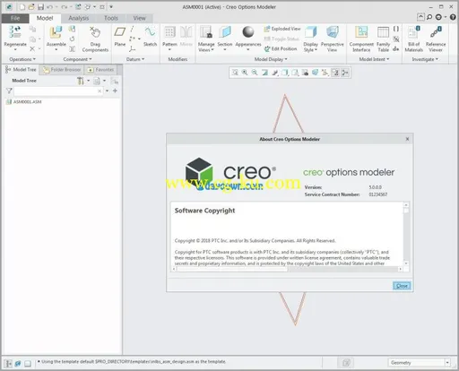Click the Redo arrow icon
Image resolution: width=459 pixels, height=371 pixels.
point(65,7)
